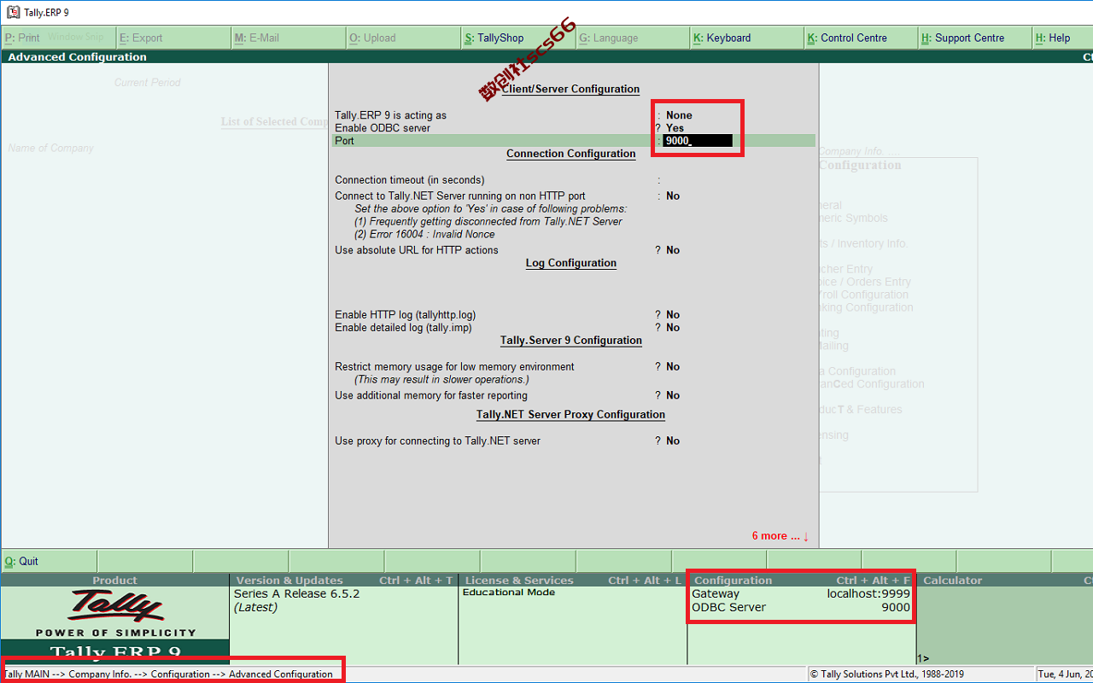Toggle 'Use additional memory for faster reporting' value
The width and height of the screenshot is (1093, 683).
click(673, 396)
